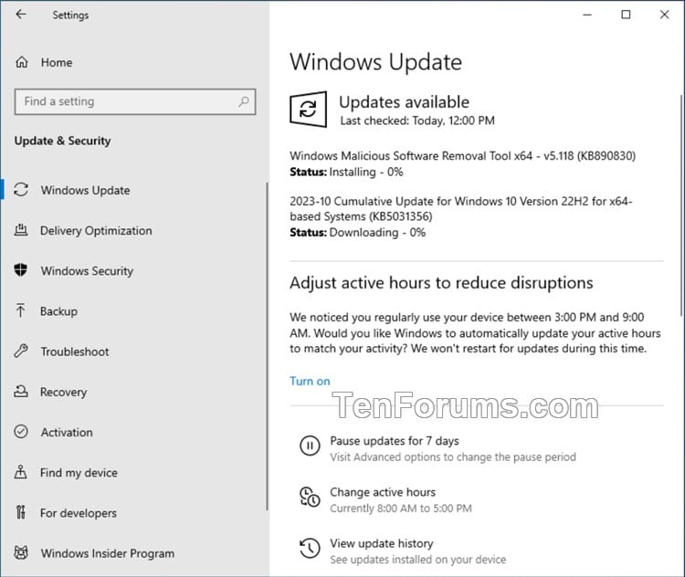
Task: Maximize the Settings window
Action: pos(626,15)
